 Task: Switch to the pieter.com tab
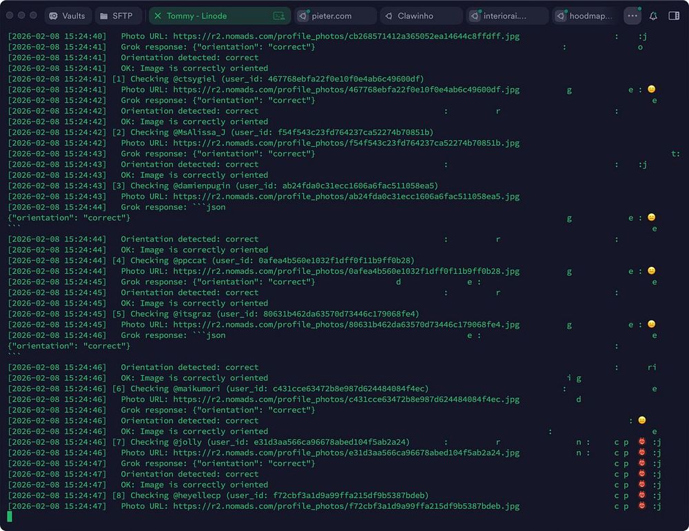(x=336, y=16)
